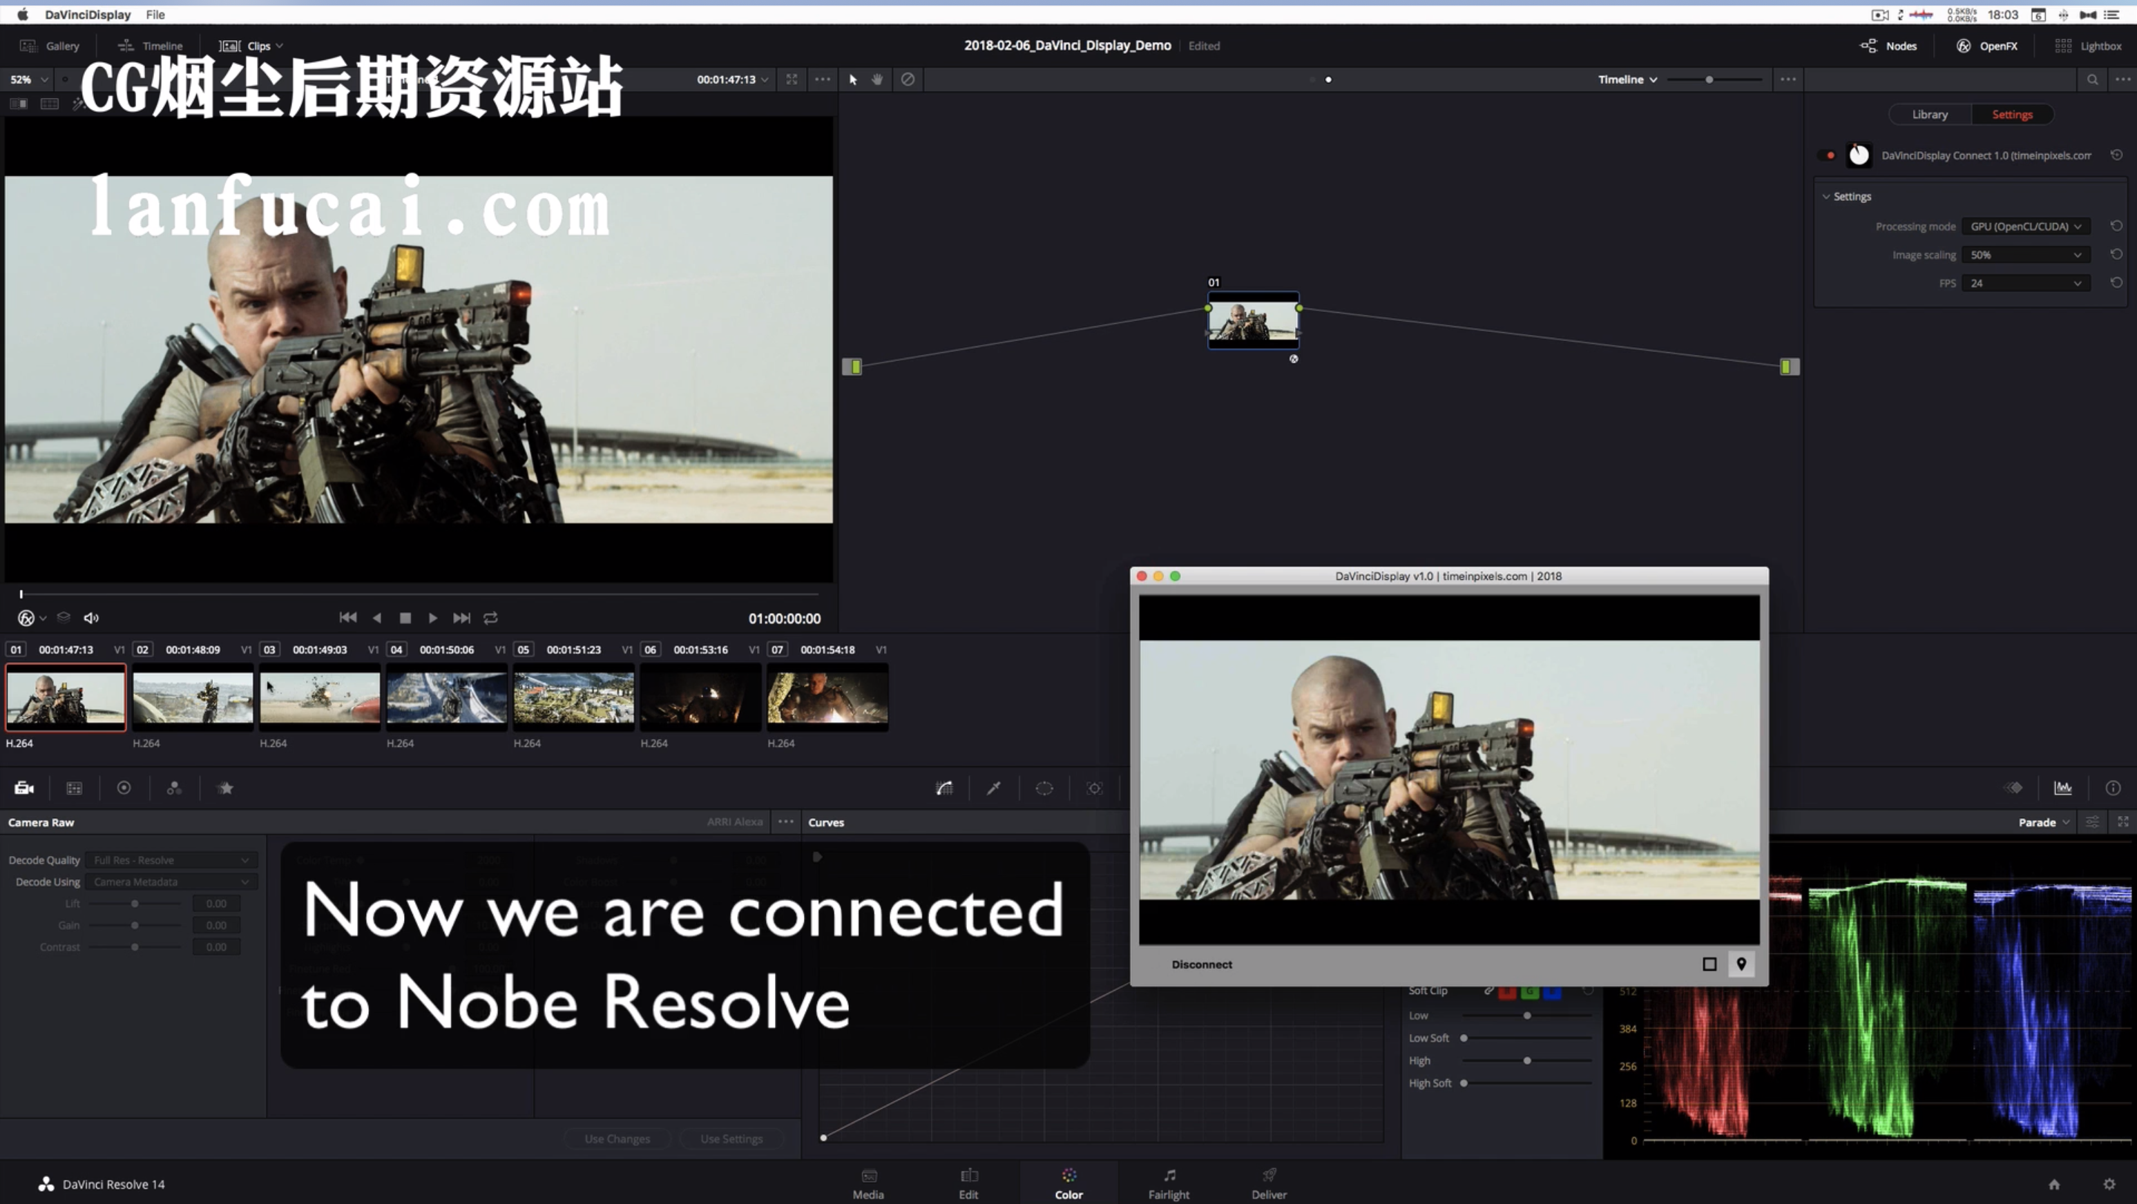Switch to the OpenFX Settings tab
Screen dimensions: 2137x1204
(2012, 115)
